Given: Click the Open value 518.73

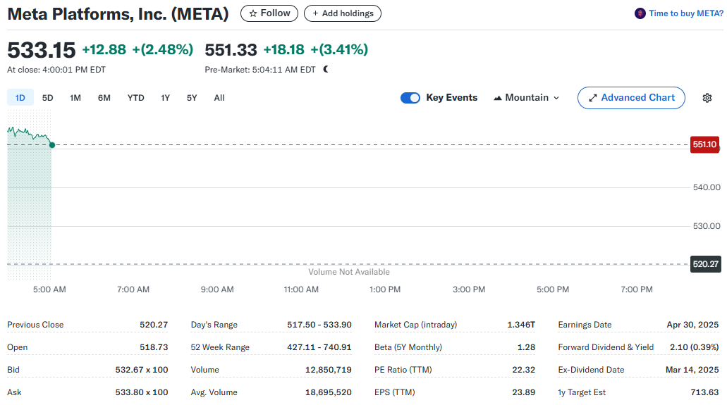Looking at the screenshot, I should click(x=154, y=347).
